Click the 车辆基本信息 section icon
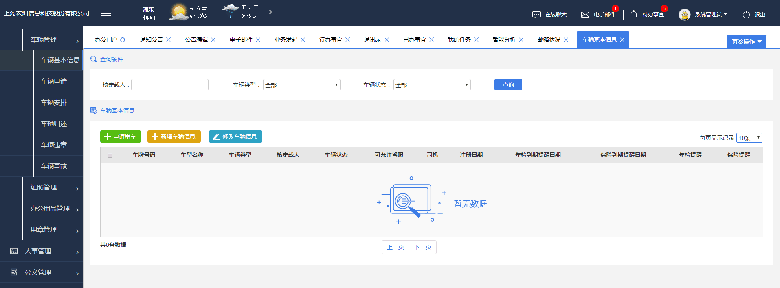Image resolution: width=780 pixels, height=288 pixels. click(x=94, y=111)
